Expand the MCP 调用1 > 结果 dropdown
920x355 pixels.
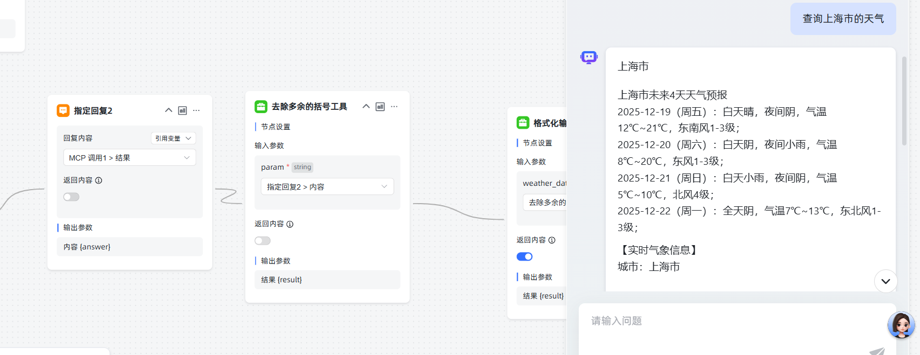pyautogui.click(x=129, y=158)
